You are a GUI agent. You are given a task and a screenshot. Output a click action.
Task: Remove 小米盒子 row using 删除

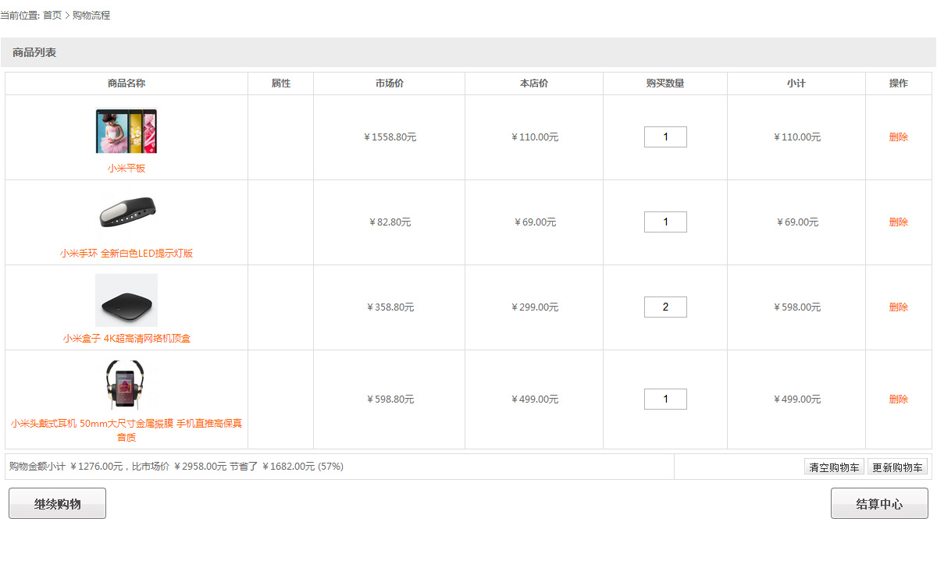point(899,307)
